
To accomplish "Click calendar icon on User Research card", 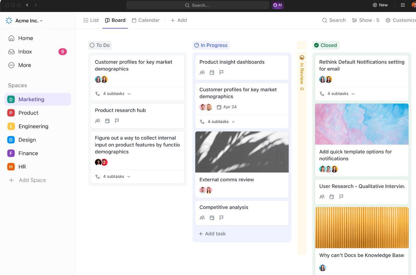I will [x=332, y=197].
